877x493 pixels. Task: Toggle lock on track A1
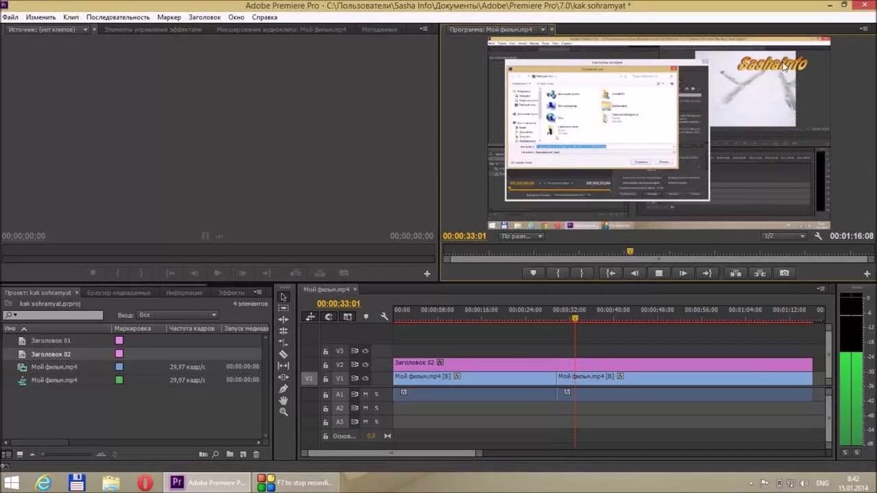[325, 394]
